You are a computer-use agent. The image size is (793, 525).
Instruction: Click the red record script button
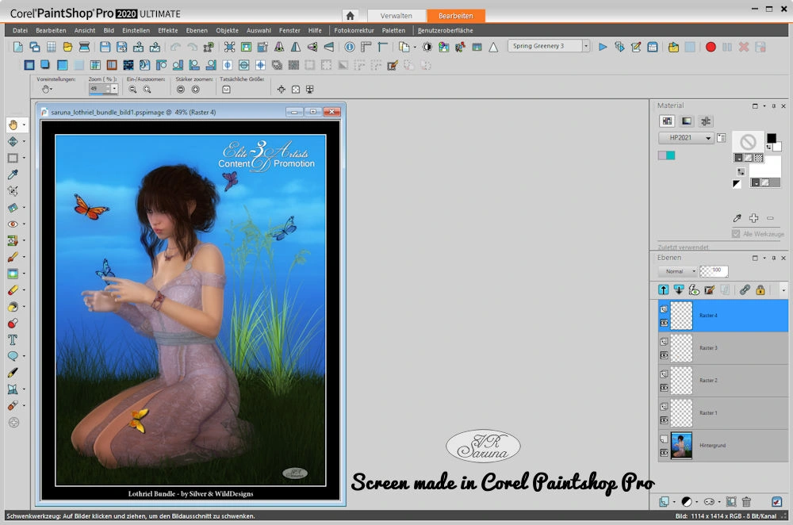pyautogui.click(x=711, y=47)
